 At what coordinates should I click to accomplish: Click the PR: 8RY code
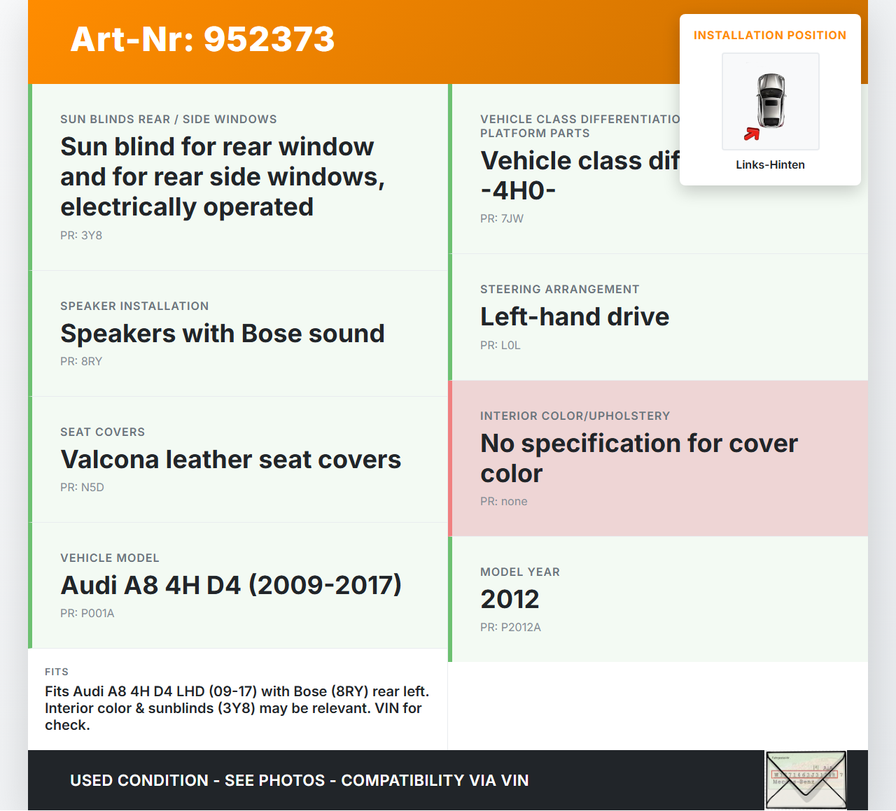pyautogui.click(x=81, y=362)
